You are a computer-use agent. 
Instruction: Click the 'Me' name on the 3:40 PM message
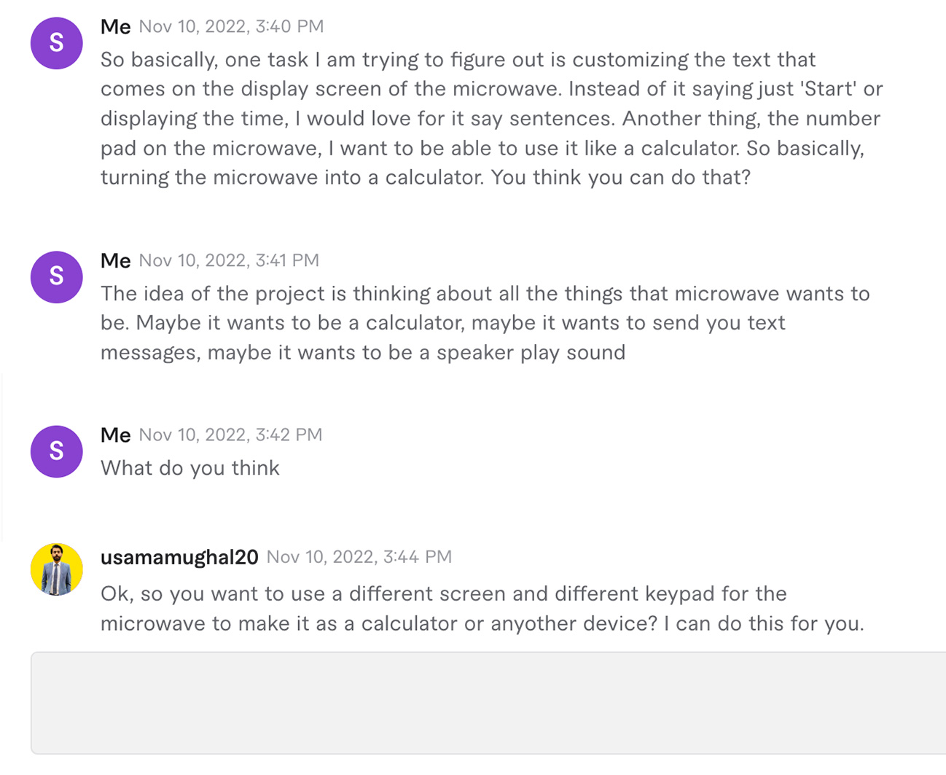tap(115, 27)
